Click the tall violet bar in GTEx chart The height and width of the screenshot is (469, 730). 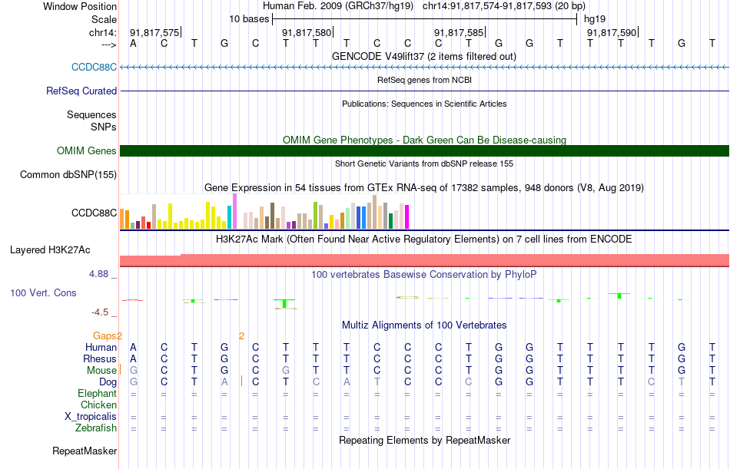click(x=234, y=211)
